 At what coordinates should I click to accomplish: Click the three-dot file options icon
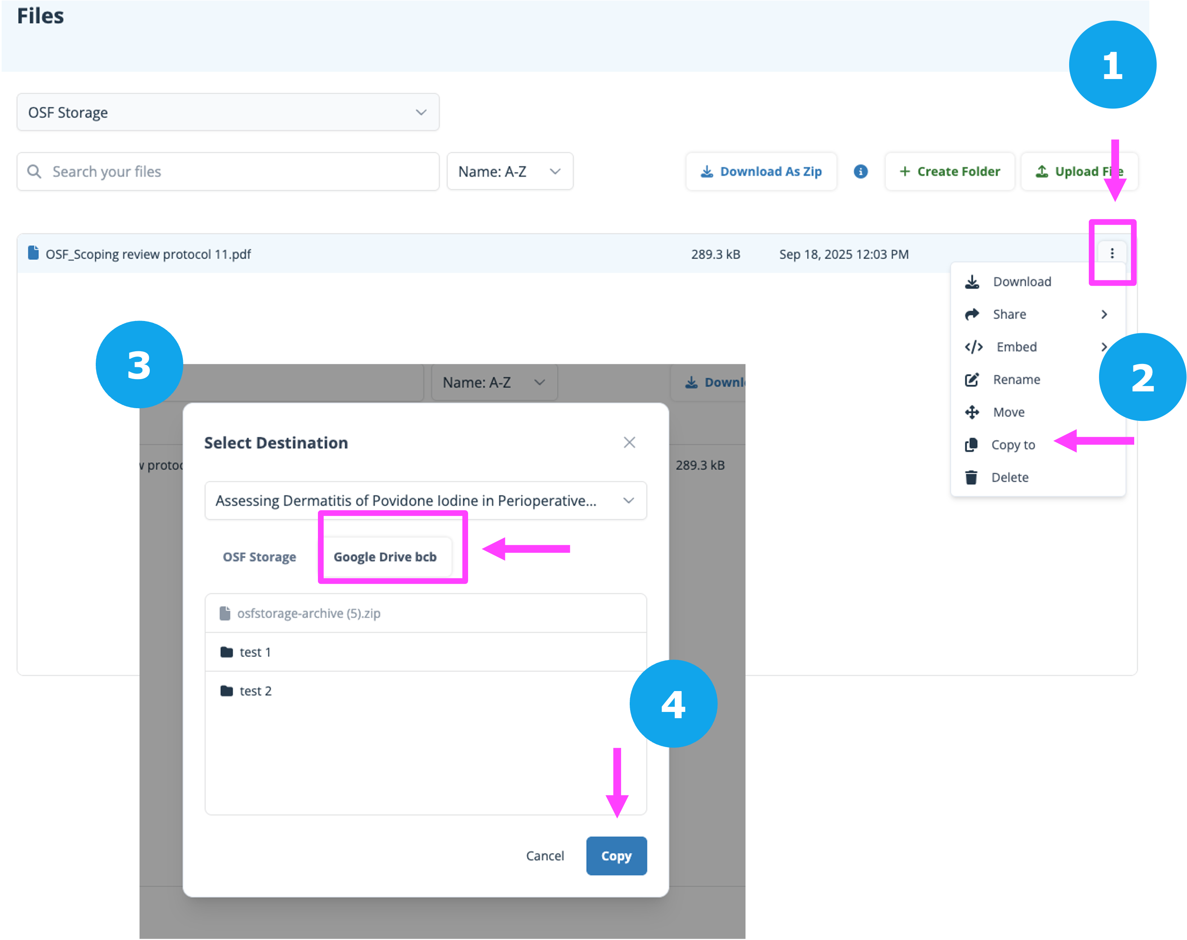pyautogui.click(x=1112, y=253)
